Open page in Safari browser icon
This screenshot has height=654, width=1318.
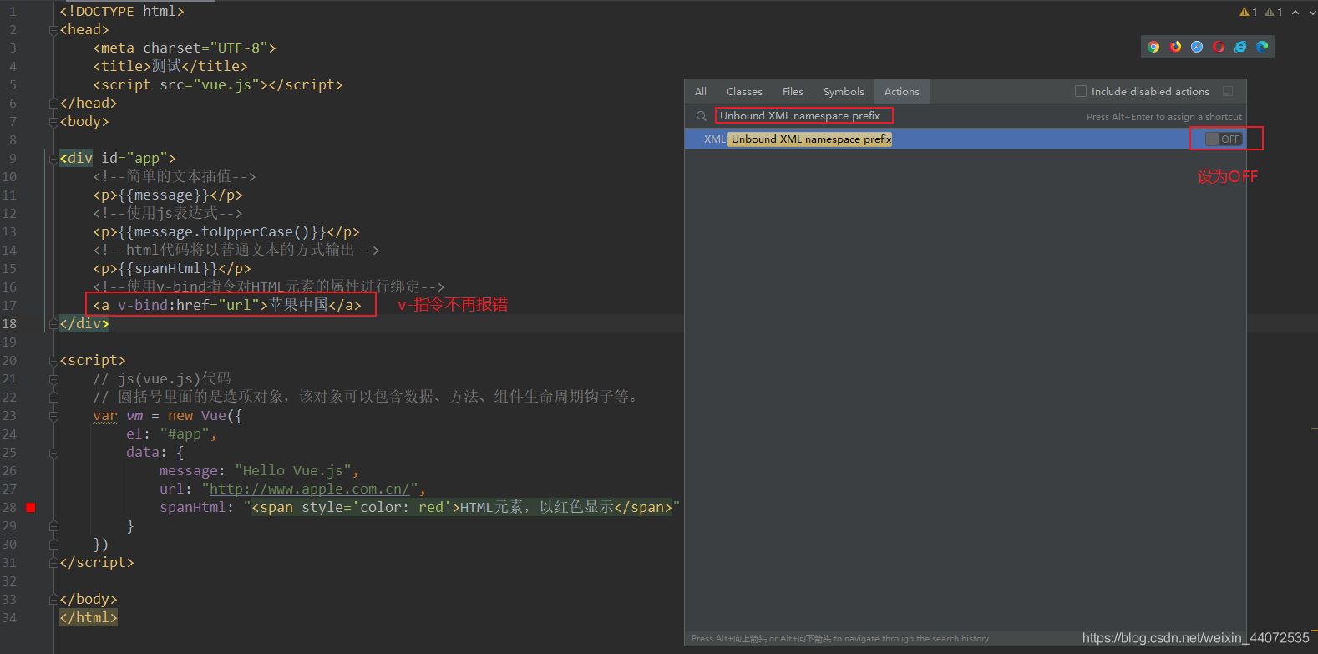point(1197,47)
